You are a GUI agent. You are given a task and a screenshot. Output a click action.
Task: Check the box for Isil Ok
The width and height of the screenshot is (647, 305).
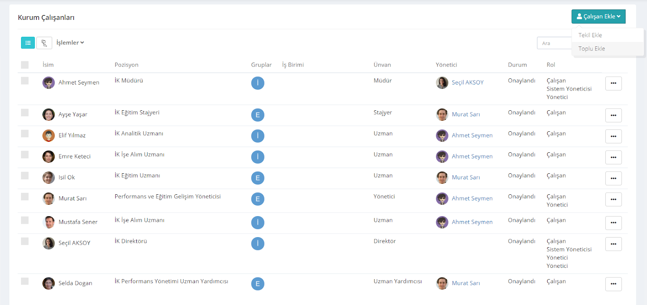tap(25, 175)
